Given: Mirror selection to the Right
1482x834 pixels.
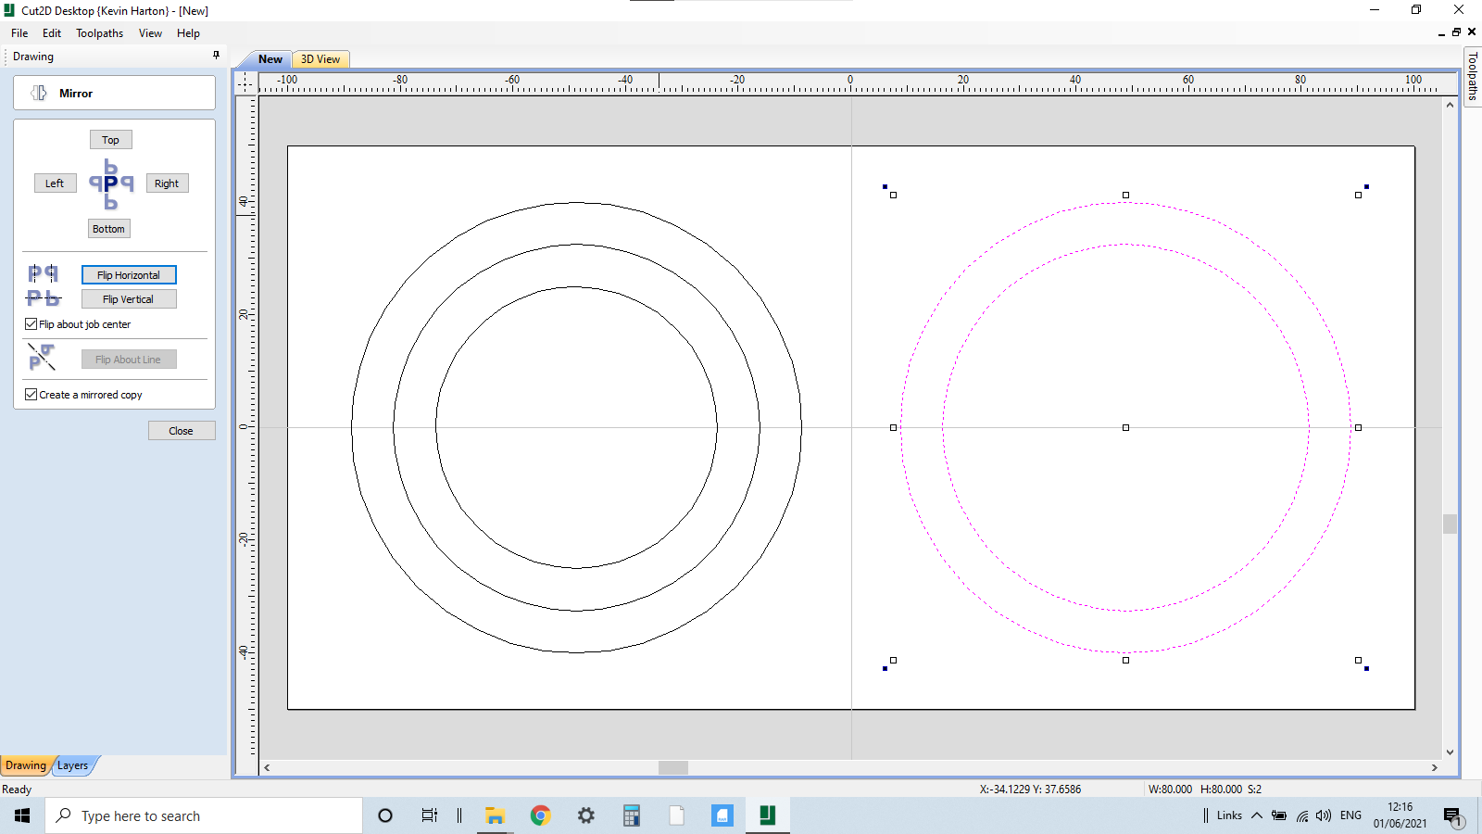Looking at the screenshot, I should (167, 183).
